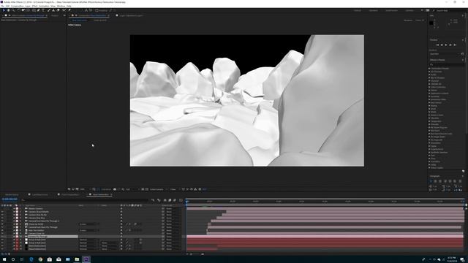Viewport: 468px width, 263px height.
Task: Open After Effects from the Windows taskbar
Action: pos(86,259)
